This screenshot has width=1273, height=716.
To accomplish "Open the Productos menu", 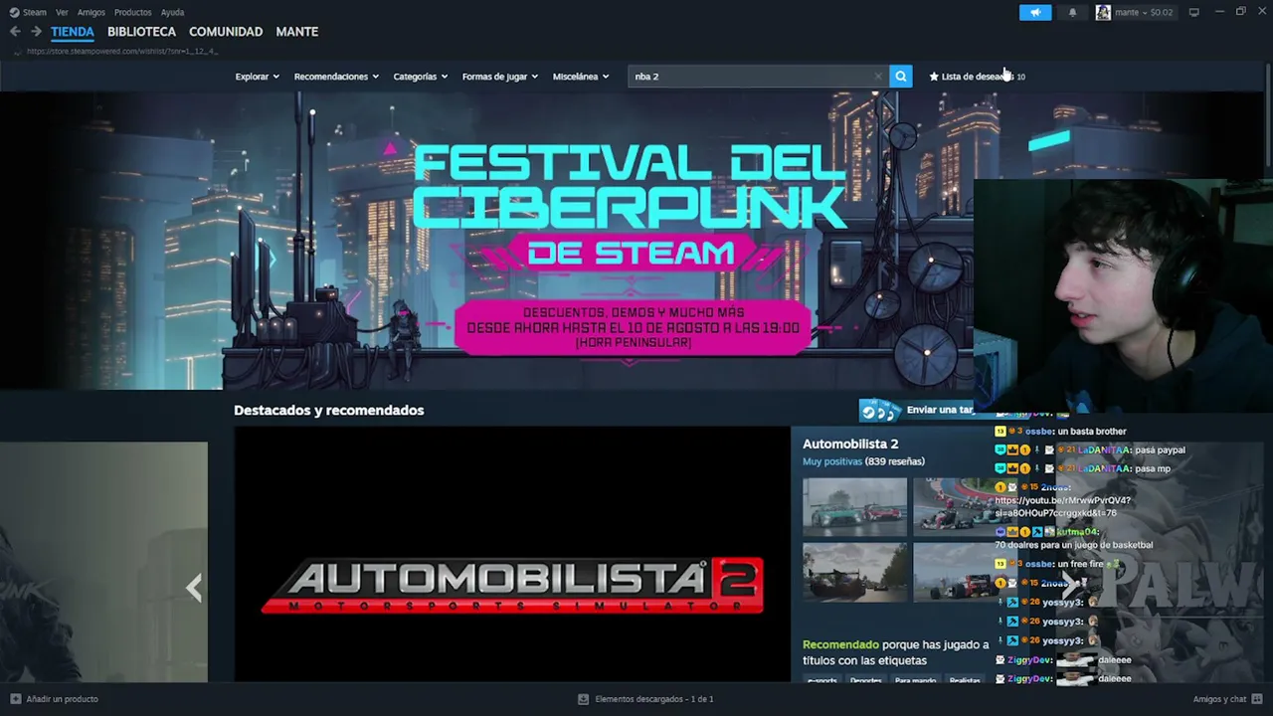I will pyautogui.click(x=133, y=12).
